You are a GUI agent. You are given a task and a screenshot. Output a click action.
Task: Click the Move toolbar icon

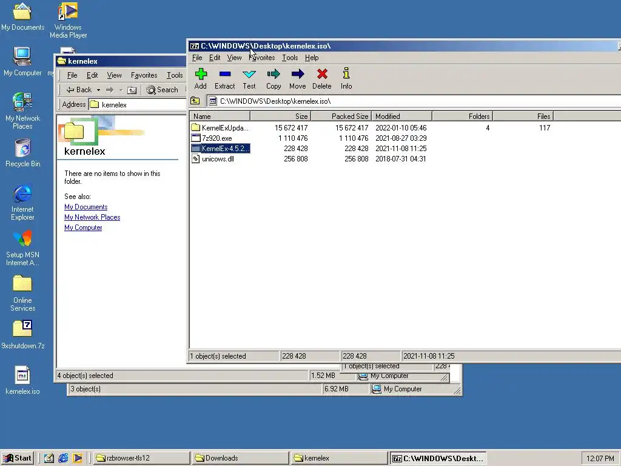point(297,78)
